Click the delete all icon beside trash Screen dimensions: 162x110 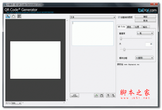113,95
